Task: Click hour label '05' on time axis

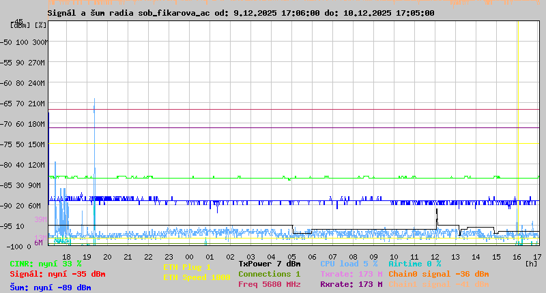Action: (292, 257)
